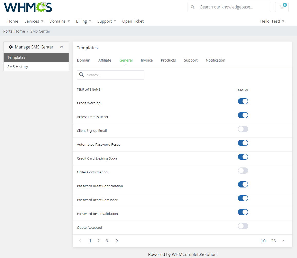Collapse the Manage SMS Center panel
Image resolution: width=297 pixels, height=258 pixels.
[x=62, y=47]
